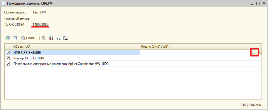Click the Тест ОРГ organization value
268x110 pixels.
tap(40, 12)
